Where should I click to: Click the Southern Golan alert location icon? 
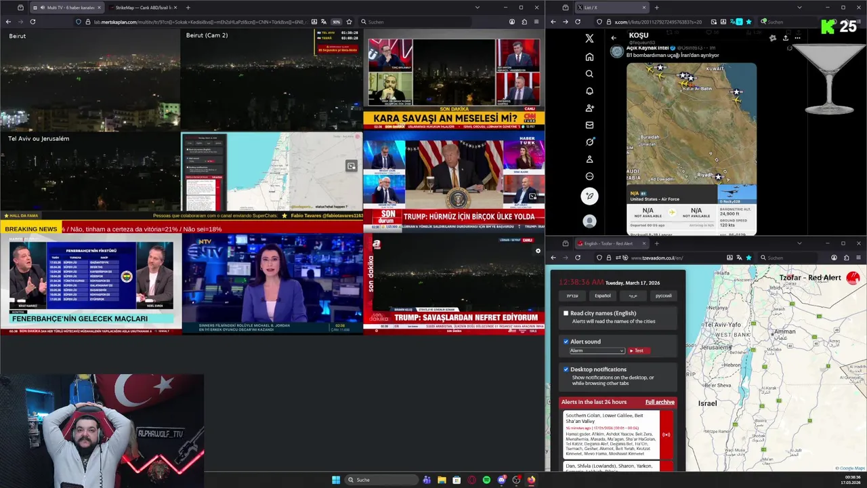click(667, 434)
